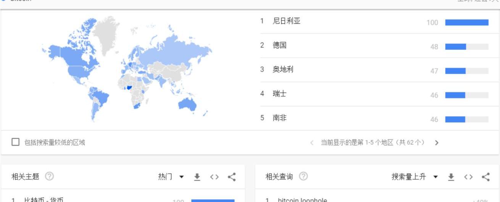500x202 pixels.
Task: Share the 相关查询 card
Action: pos(486,177)
